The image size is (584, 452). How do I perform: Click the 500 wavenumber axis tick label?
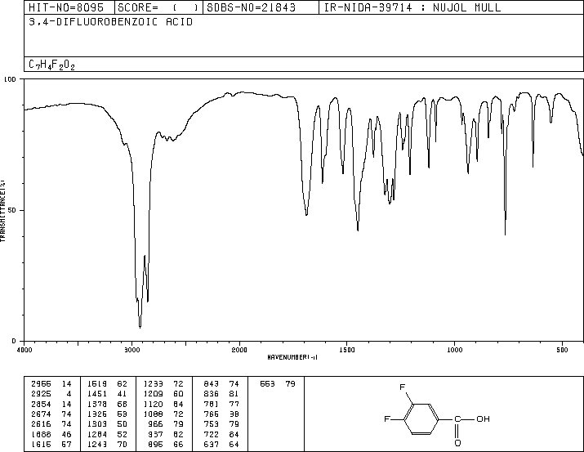click(x=562, y=350)
